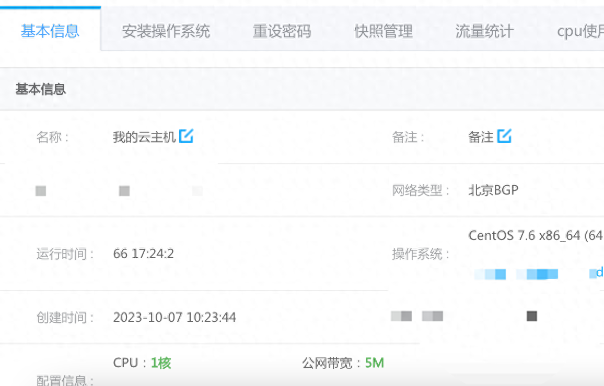Image resolution: width=604 pixels, height=386 pixels.
Task: Click the 网络类型 field label
Action: 421,190
